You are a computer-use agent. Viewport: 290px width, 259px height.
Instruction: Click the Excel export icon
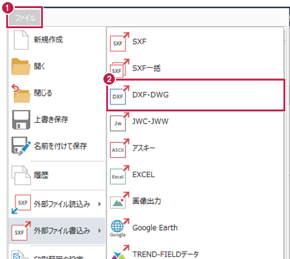point(119,174)
